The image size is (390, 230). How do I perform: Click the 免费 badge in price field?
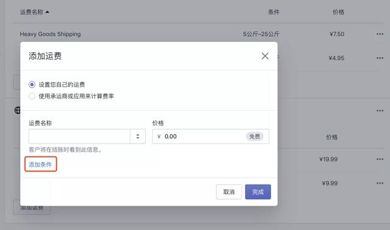pos(255,136)
